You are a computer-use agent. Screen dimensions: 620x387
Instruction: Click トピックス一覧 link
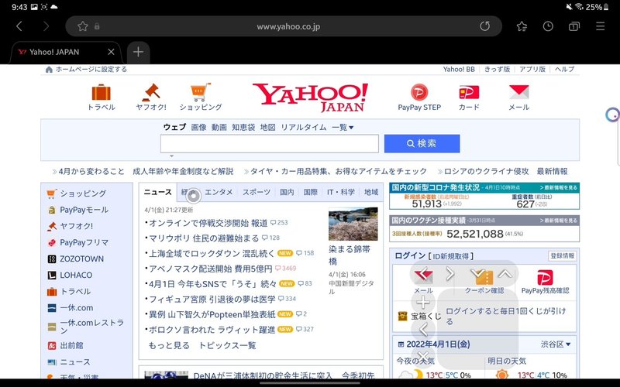click(227, 345)
